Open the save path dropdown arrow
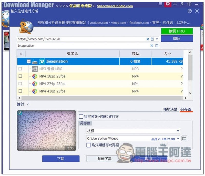 [178, 139]
